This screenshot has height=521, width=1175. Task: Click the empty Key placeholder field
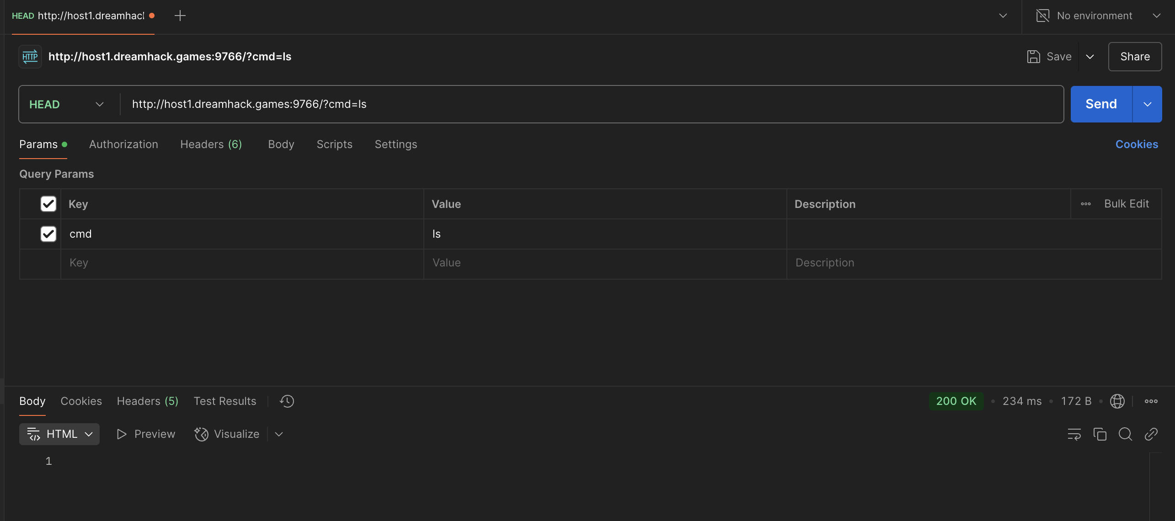[242, 263]
